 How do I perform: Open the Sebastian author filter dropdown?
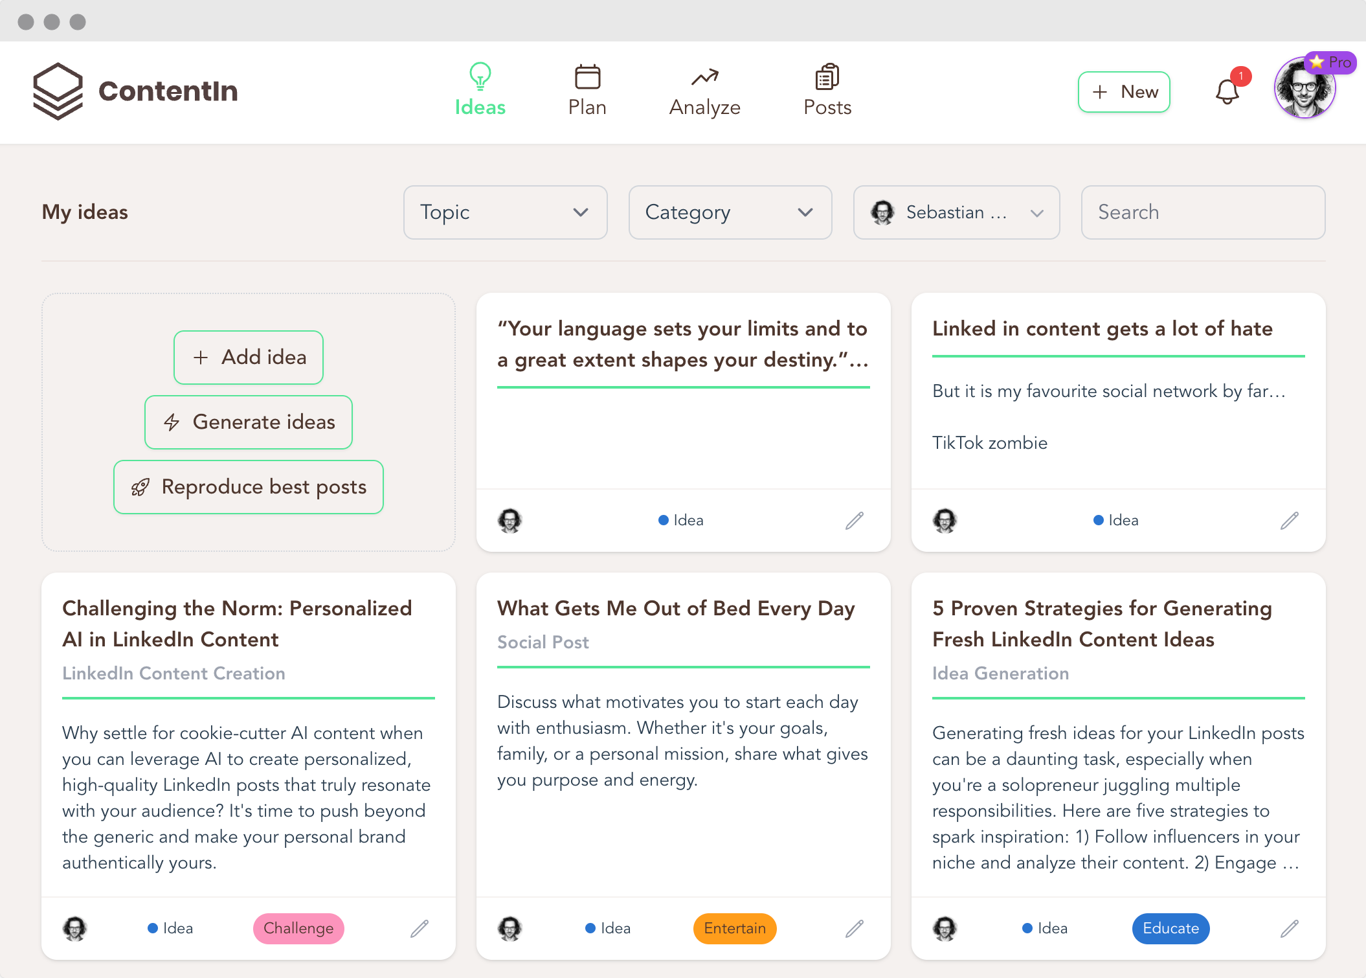[x=956, y=212]
